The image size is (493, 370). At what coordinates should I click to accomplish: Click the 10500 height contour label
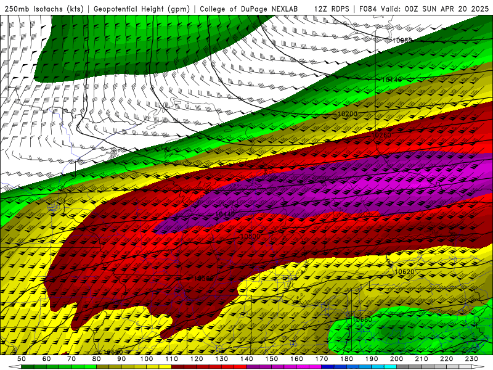[x=250, y=236]
